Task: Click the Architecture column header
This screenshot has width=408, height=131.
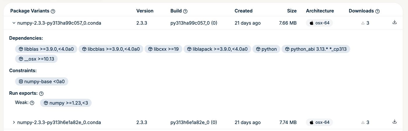Action: pyautogui.click(x=320, y=11)
